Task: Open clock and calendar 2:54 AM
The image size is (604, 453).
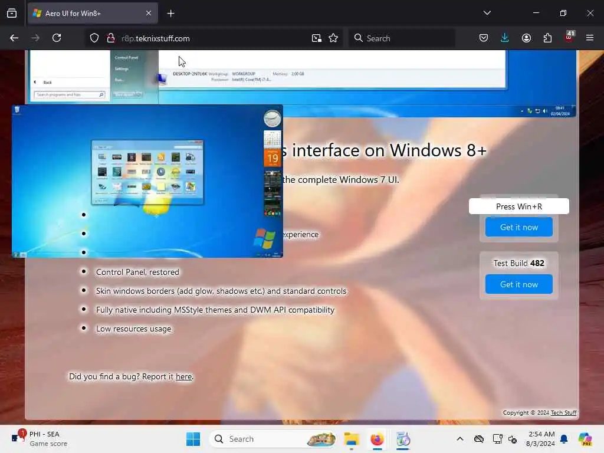Action: click(x=541, y=439)
